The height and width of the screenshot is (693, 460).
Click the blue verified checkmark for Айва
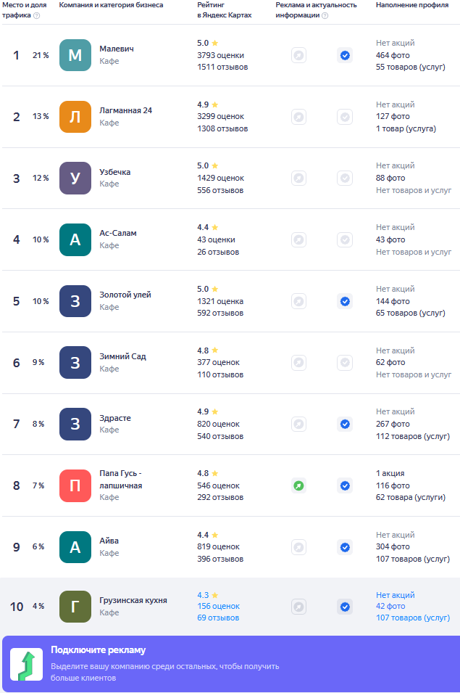(x=345, y=547)
